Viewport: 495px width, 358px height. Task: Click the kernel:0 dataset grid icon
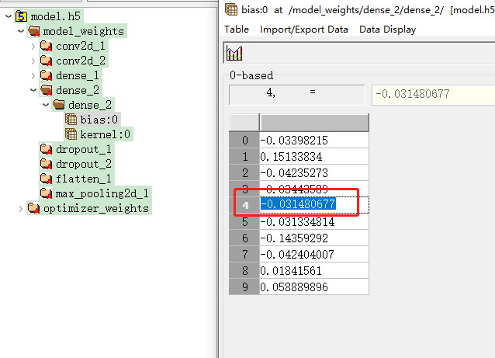coord(71,134)
